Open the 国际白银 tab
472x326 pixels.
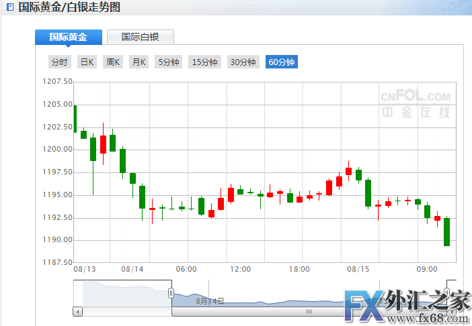click(x=141, y=38)
